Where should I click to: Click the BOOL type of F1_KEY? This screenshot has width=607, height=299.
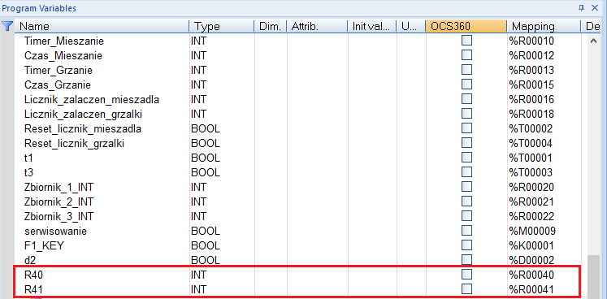pyautogui.click(x=206, y=245)
